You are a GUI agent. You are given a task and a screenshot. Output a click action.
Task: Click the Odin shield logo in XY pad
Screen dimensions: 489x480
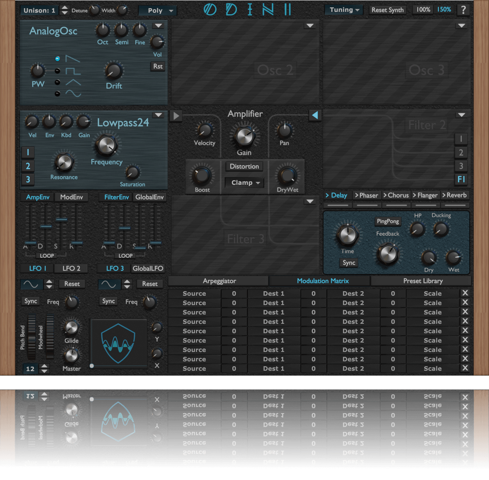click(x=118, y=343)
